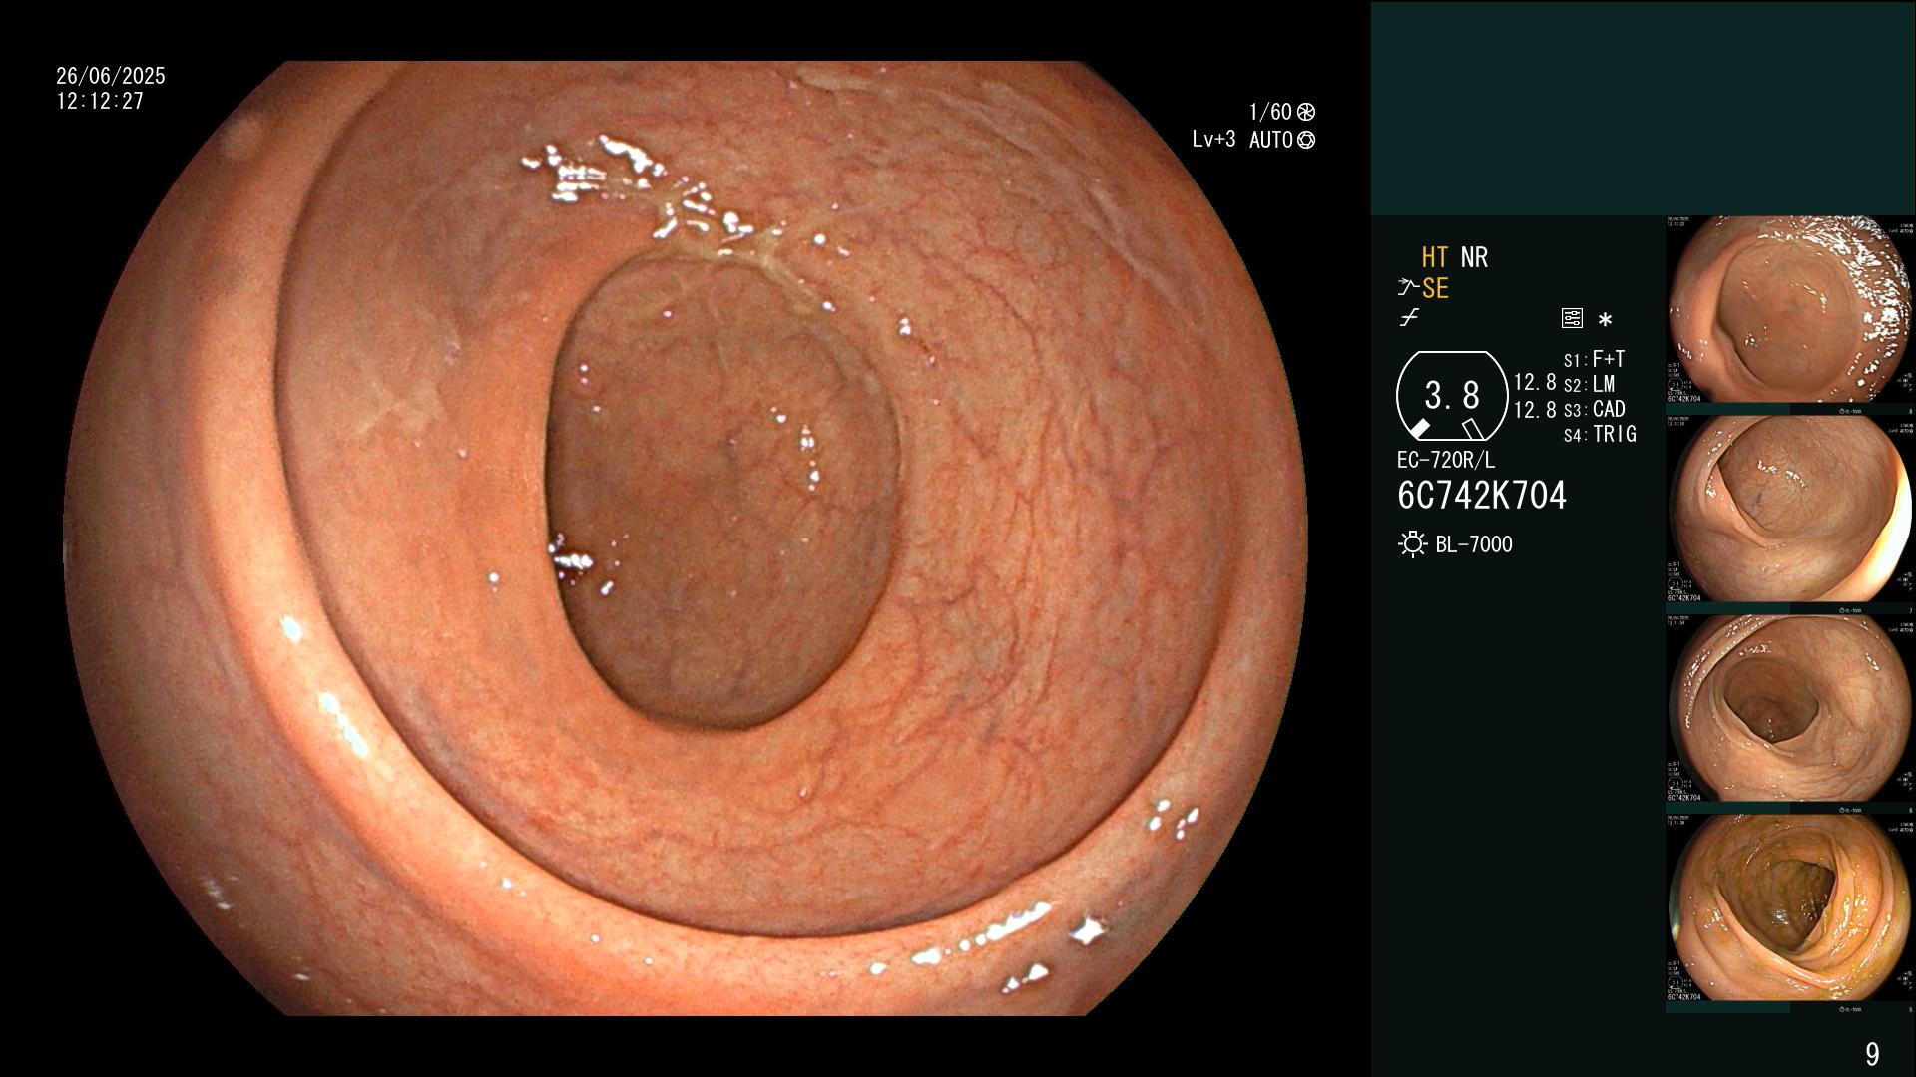Click the shutter speed icon next to 1/60
The width and height of the screenshot is (1916, 1077).
(x=1306, y=112)
